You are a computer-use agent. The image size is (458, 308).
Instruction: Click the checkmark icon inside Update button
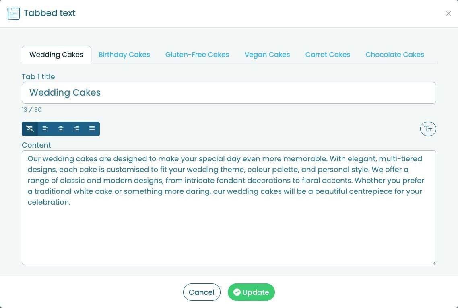(237, 292)
